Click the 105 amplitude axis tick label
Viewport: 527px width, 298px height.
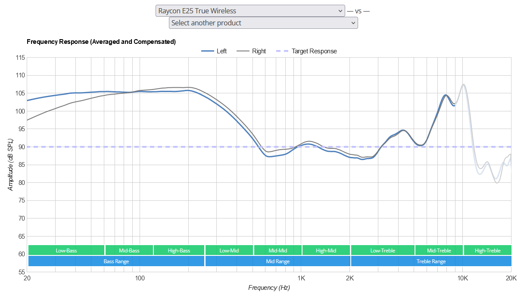pos(20,93)
